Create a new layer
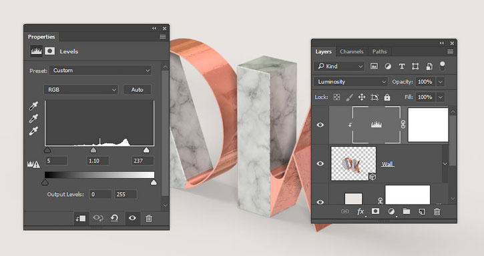 click(422, 211)
